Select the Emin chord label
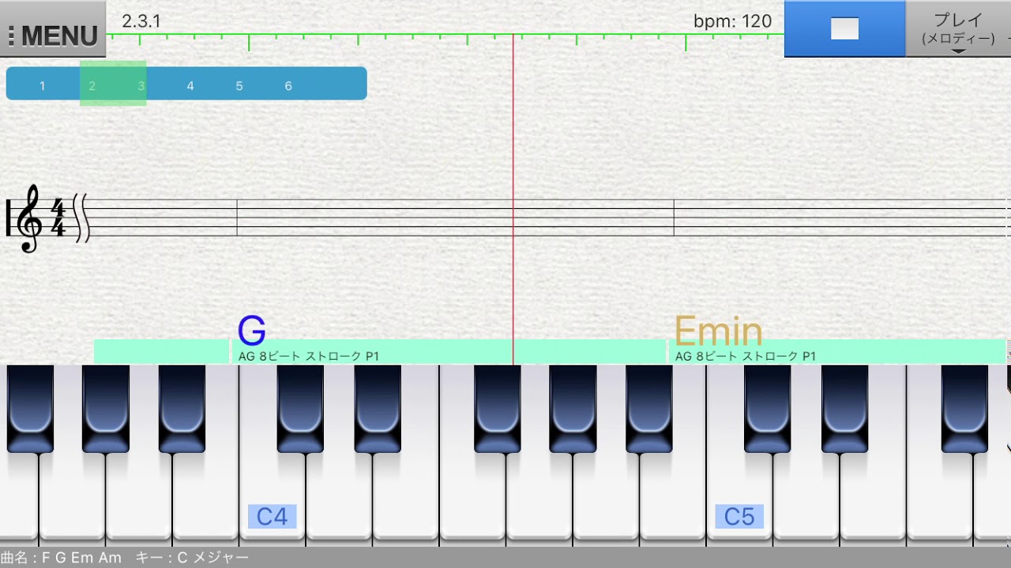The image size is (1011, 568). [x=718, y=331]
